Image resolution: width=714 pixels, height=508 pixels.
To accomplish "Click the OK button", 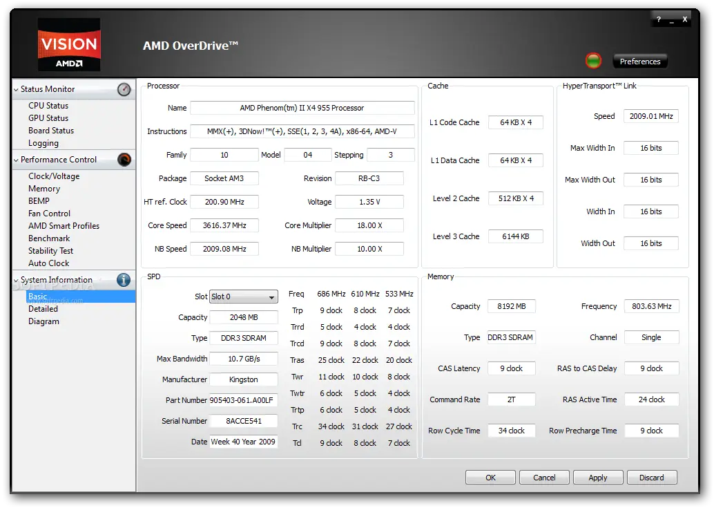I will click(490, 478).
